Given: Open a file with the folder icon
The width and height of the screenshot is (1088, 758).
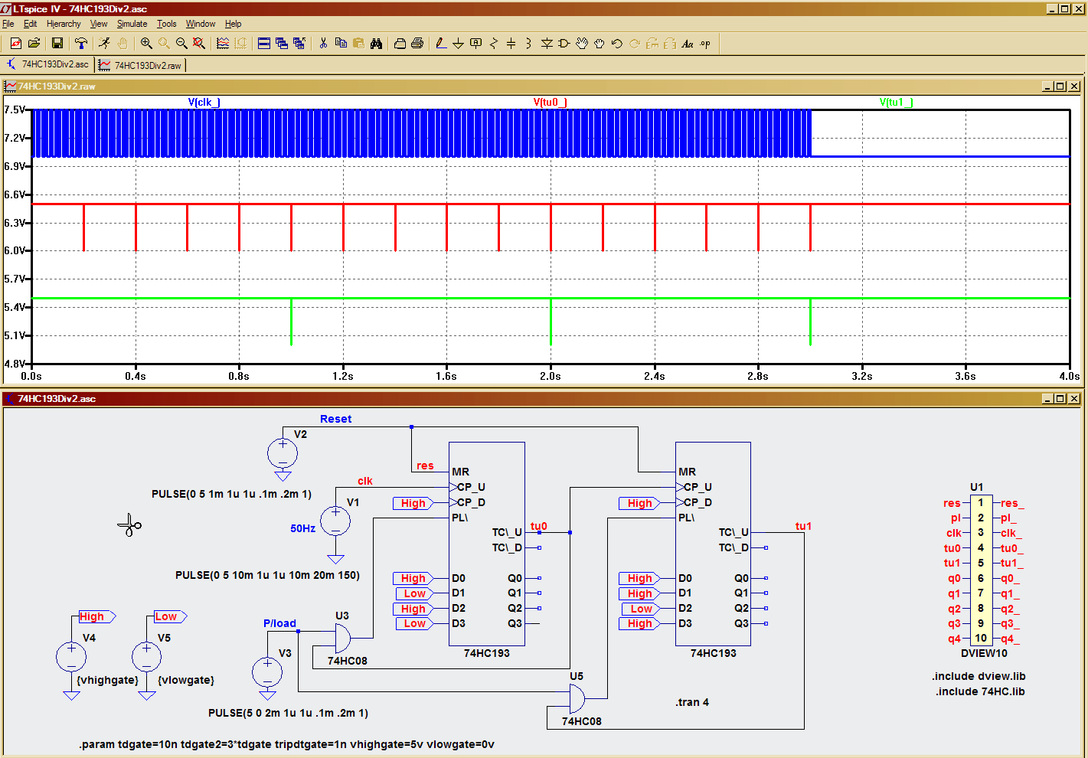Looking at the screenshot, I should pos(34,44).
